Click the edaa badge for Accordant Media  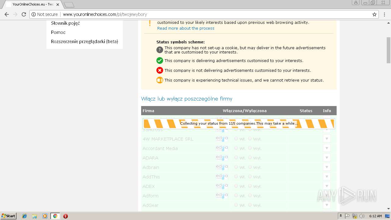pos(222,148)
